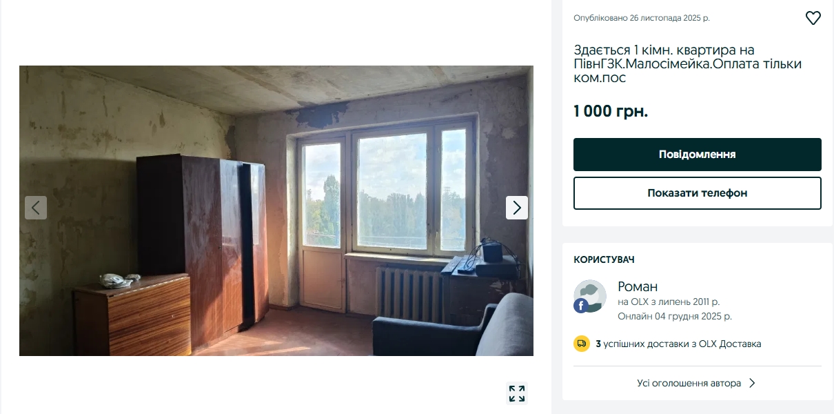Click the Facebook badge on the avatar

(x=580, y=306)
